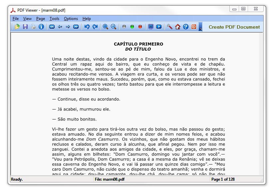Click the red circle toolbar button
Viewport: 272px width, 188px height.
pos(140,27)
